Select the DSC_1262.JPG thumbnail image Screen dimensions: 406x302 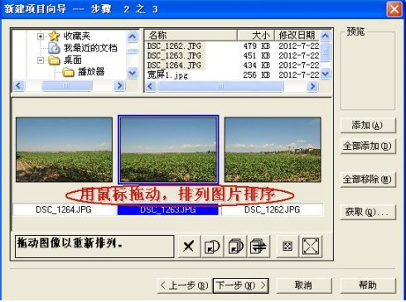273,150
